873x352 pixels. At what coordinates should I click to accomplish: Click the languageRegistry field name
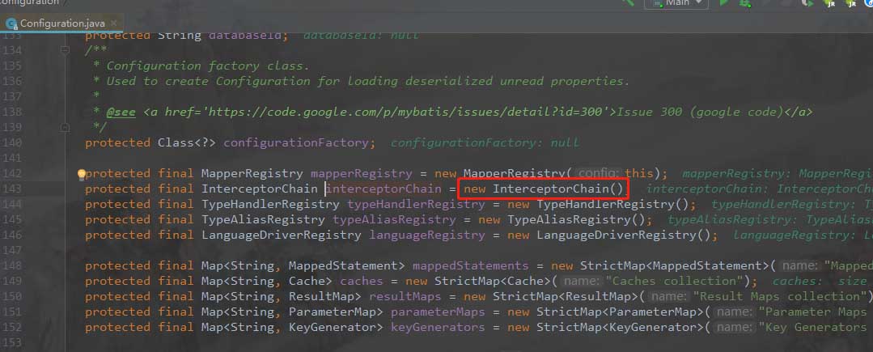pos(427,235)
